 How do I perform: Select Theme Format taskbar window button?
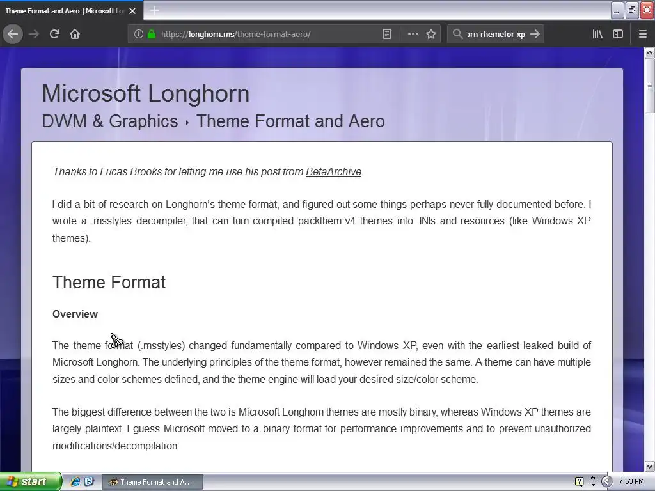152,482
